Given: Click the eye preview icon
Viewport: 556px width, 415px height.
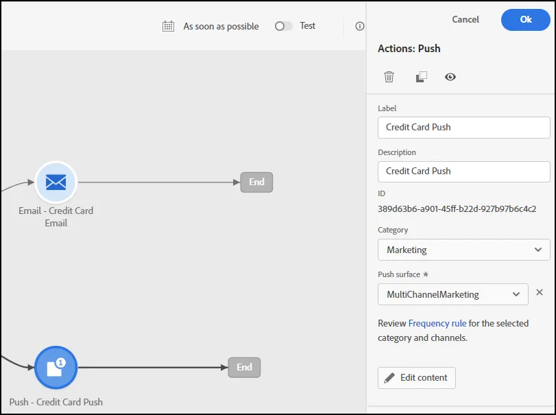Looking at the screenshot, I should click(450, 77).
